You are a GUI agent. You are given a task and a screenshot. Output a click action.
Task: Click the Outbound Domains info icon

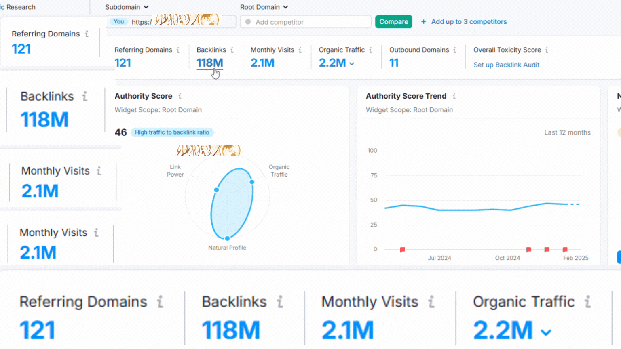pos(455,50)
